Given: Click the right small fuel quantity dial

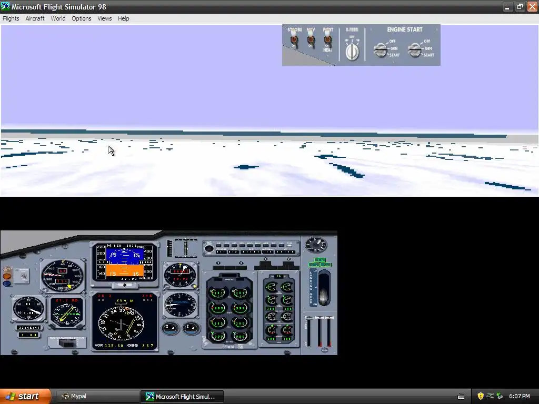Looking at the screenshot, I should click(x=191, y=328).
